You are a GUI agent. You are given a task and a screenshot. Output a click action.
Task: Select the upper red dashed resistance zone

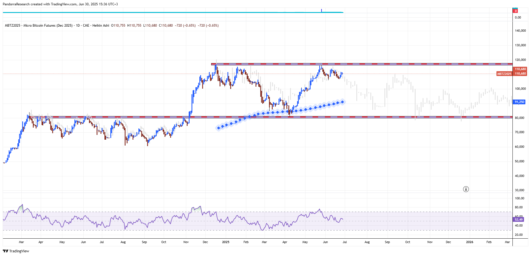pos(362,64)
